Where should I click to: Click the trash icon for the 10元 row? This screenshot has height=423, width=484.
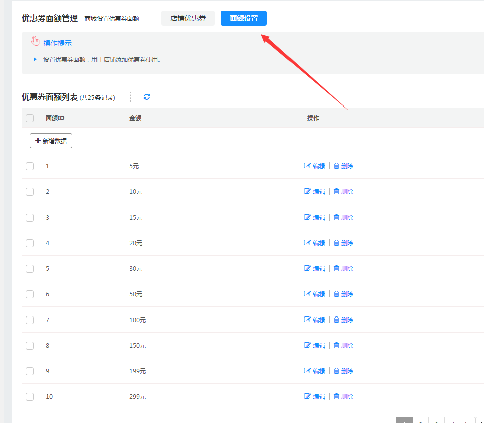point(337,191)
